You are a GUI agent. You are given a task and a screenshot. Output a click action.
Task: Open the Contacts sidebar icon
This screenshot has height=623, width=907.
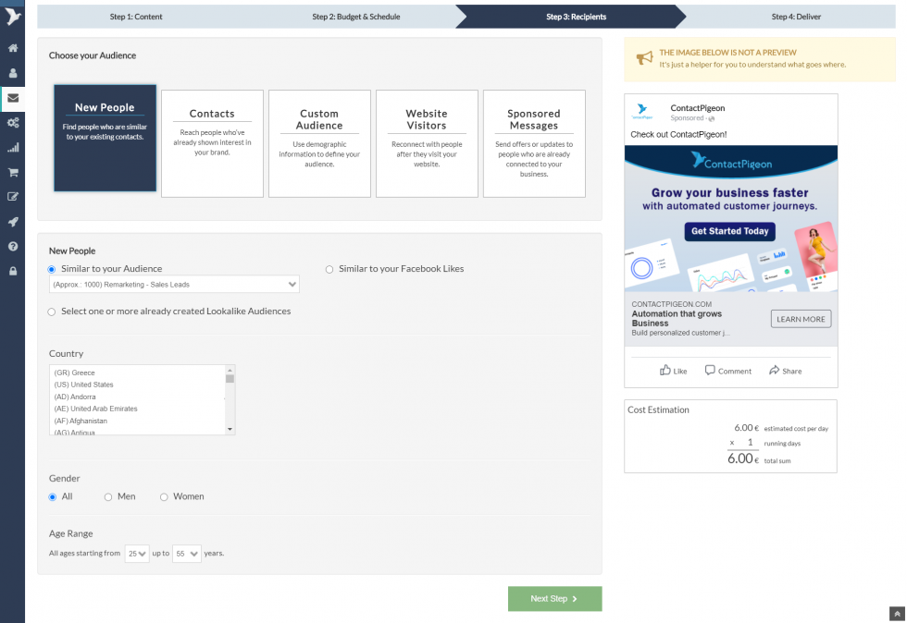tap(12, 72)
